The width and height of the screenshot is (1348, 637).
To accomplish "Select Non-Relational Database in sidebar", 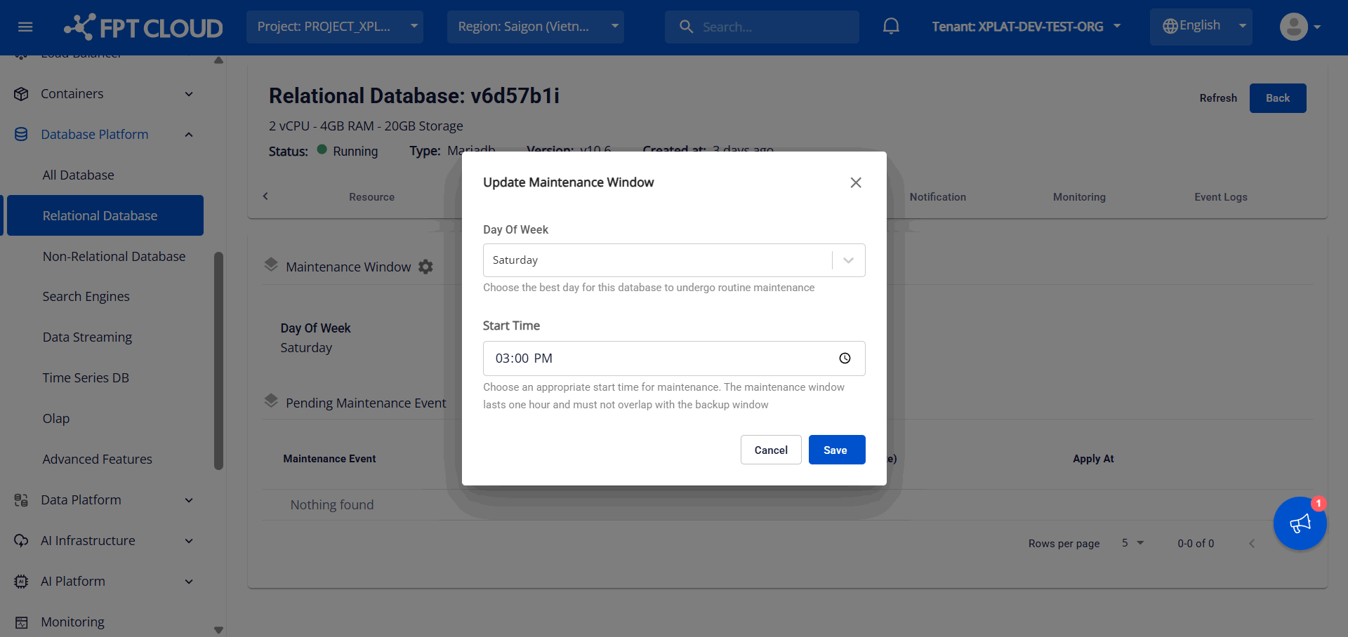I will coord(114,257).
